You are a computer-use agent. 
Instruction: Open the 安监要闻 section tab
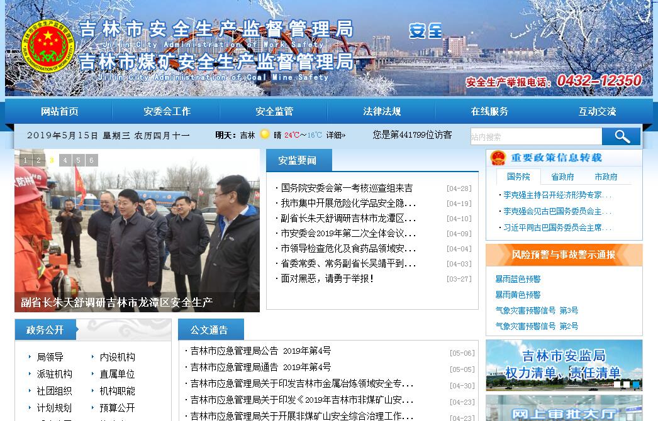299,160
